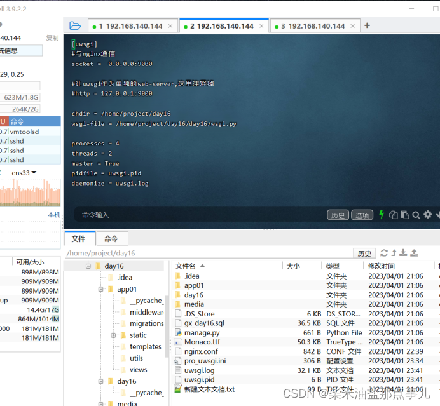Viewport: 440px width, 406px height.
Task: Collapse the nested day16 tree node
Action: (101, 381)
